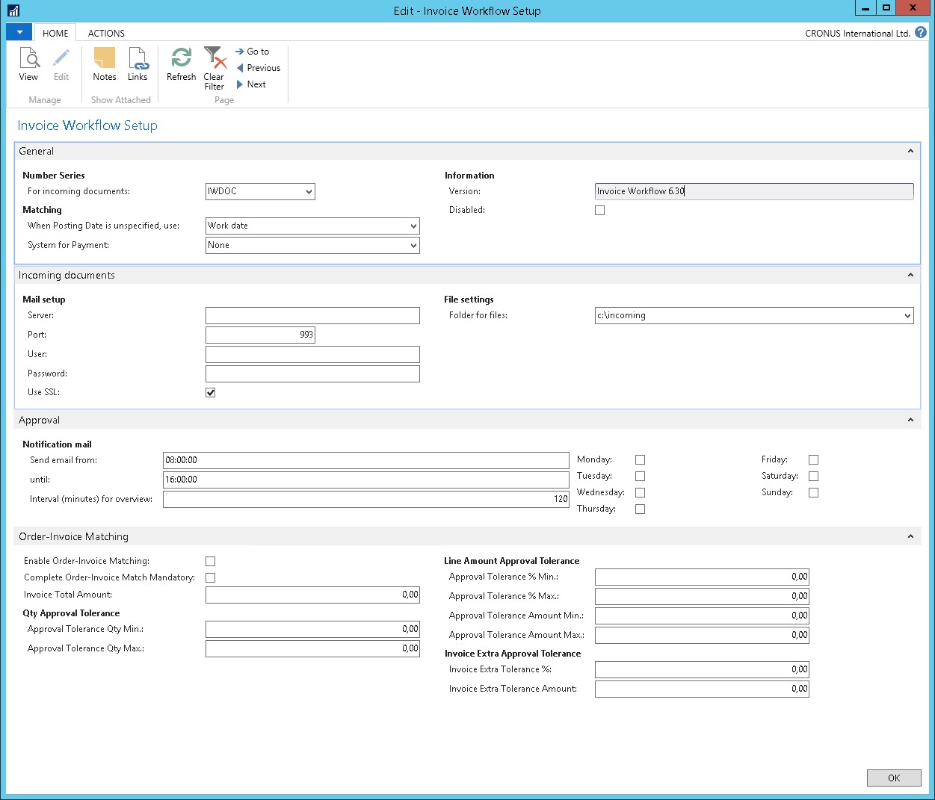Click Approval Tolerance % Max. field
935x800 pixels.
702,596
